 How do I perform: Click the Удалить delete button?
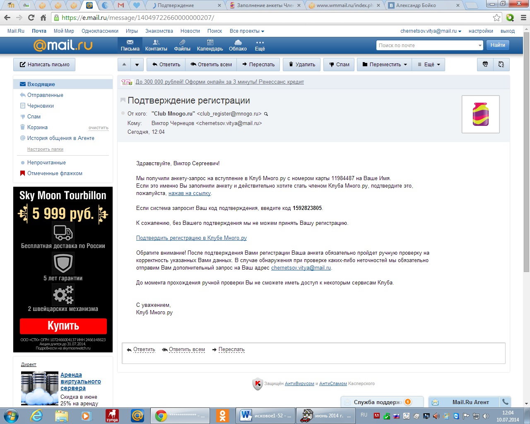click(302, 65)
